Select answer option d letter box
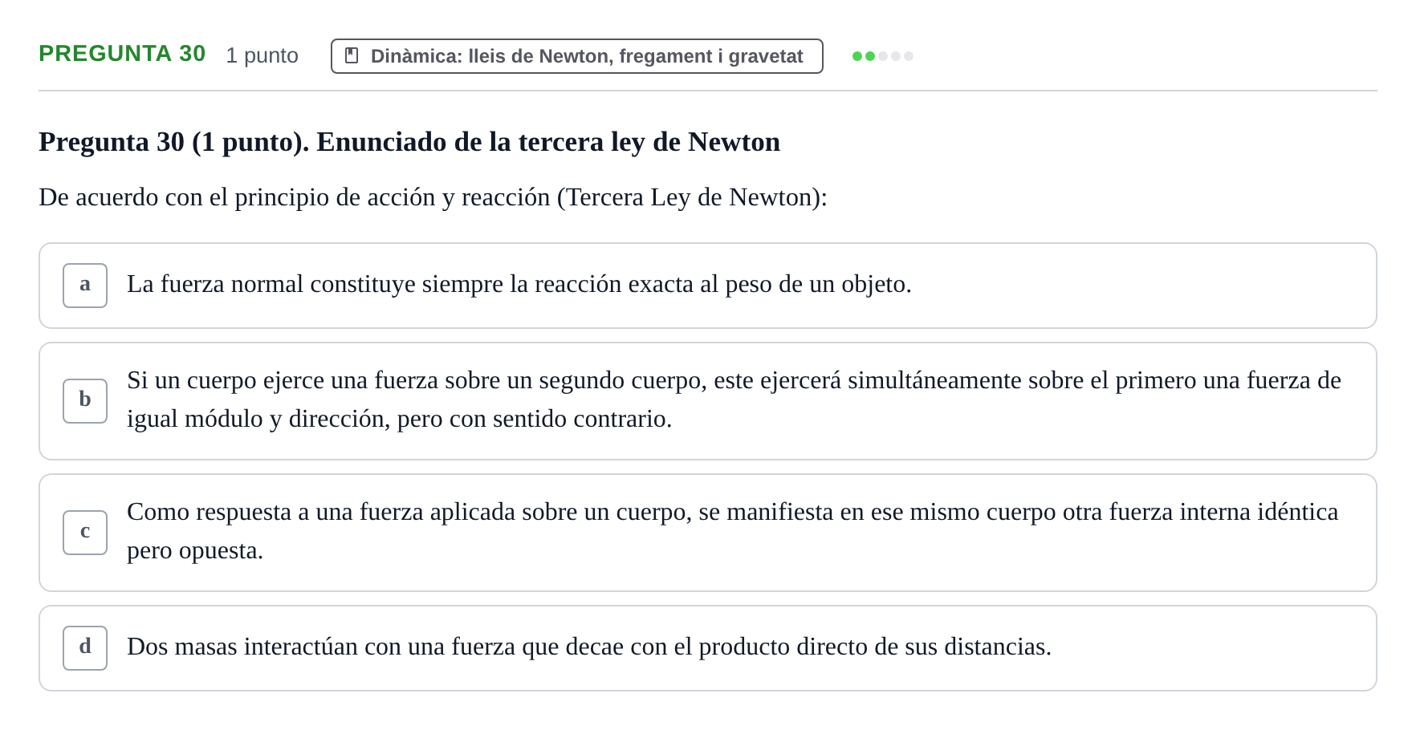The width and height of the screenshot is (1416, 730). (85, 648)
